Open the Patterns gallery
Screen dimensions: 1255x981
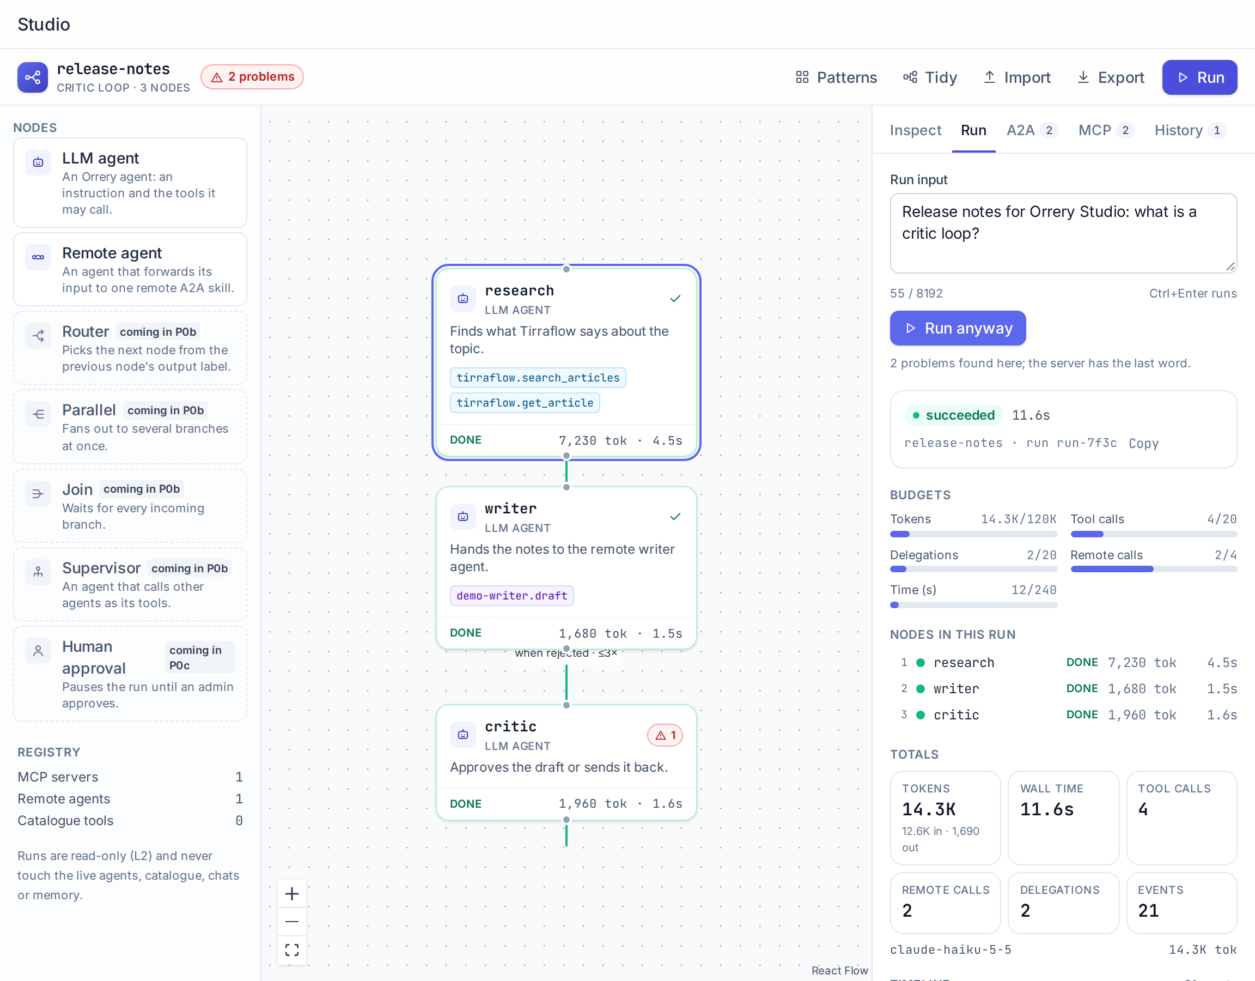pyautogui.click(x=836, y=77)
